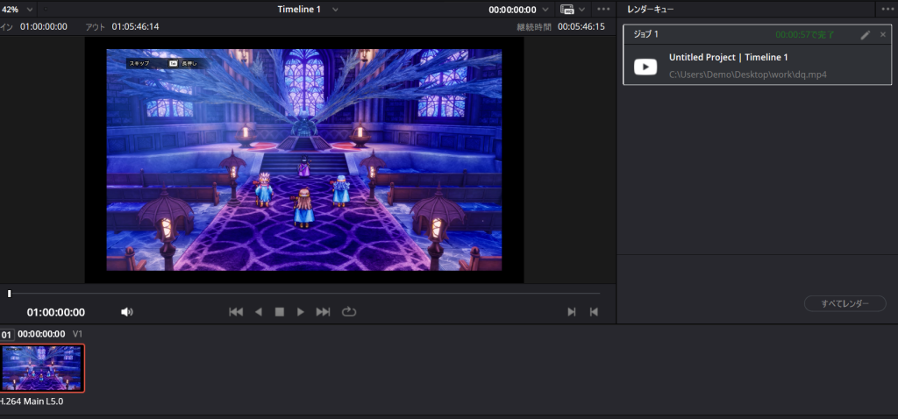Open the viewer zoom 42% dropdown
This screenshot has width=898, height=419.
pos(31,9)
